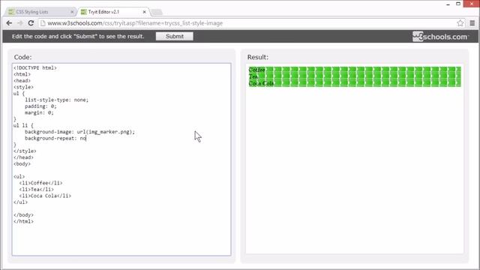The width and height of the screenshot is (480, 270).
Task: Click the </html> closing line
Action: click(23, 221)
